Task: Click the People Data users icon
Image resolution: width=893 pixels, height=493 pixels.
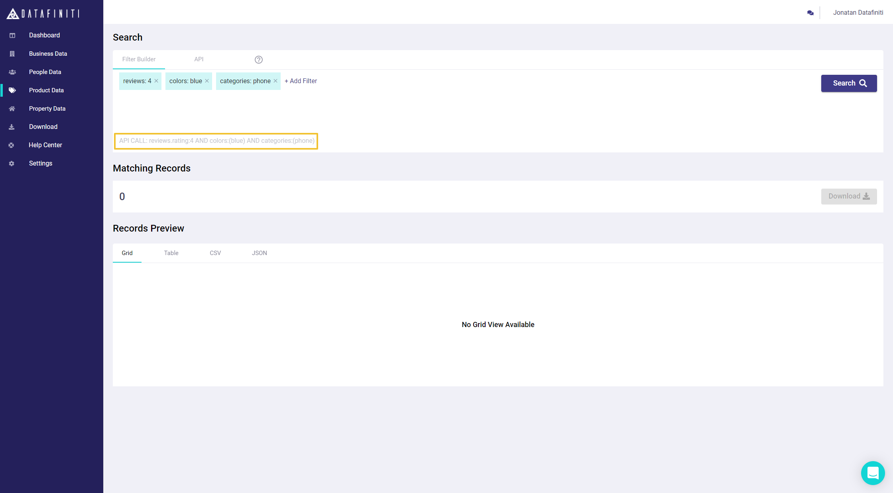Action: [12, 72]
